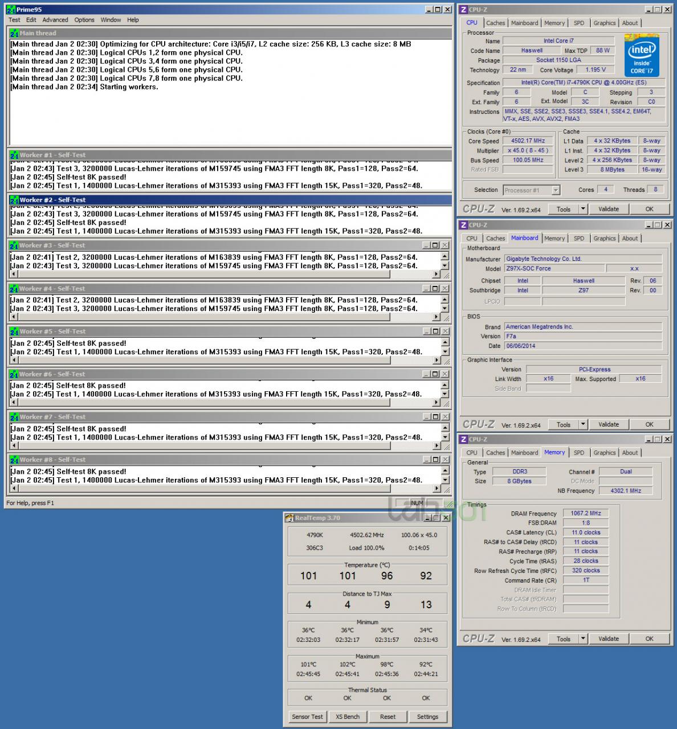Open About tab in top CPU-Z window
The image size is (677, 729).
click(630, 23)
